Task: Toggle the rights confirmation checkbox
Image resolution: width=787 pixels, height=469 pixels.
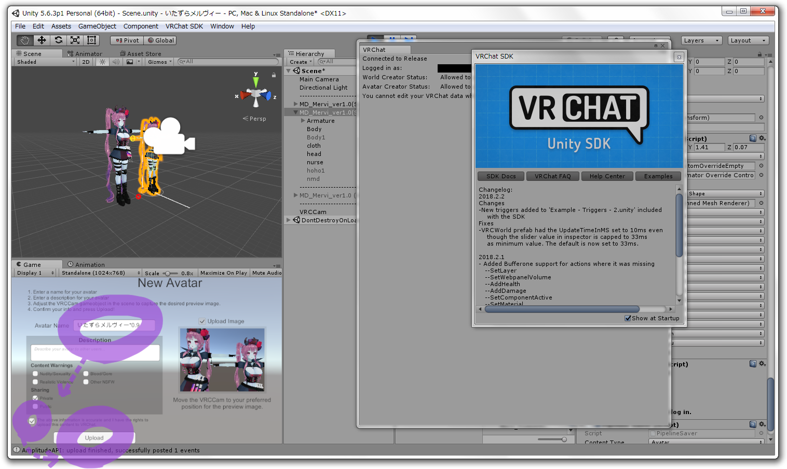Action: point(32,421)
